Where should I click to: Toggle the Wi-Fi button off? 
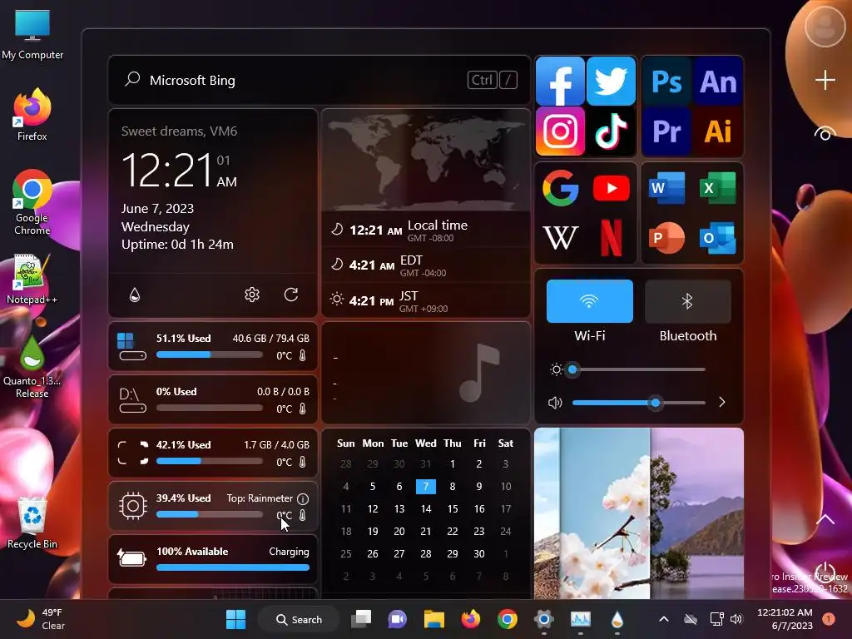coord(590,301)
